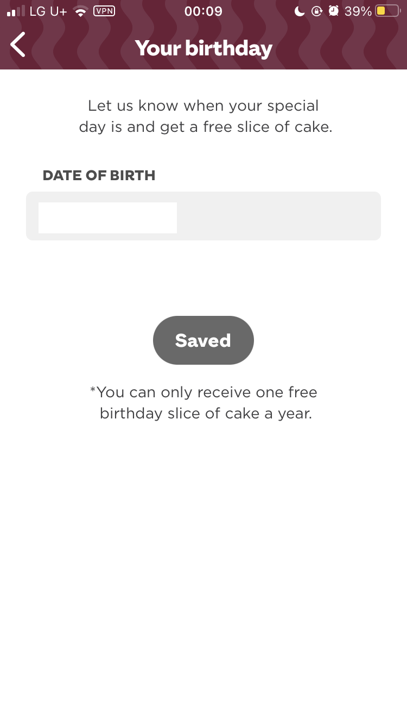Tap the one free birthday slice disclaimer
This screenshot has height=724, width=407.
click(x=204, y=403)
